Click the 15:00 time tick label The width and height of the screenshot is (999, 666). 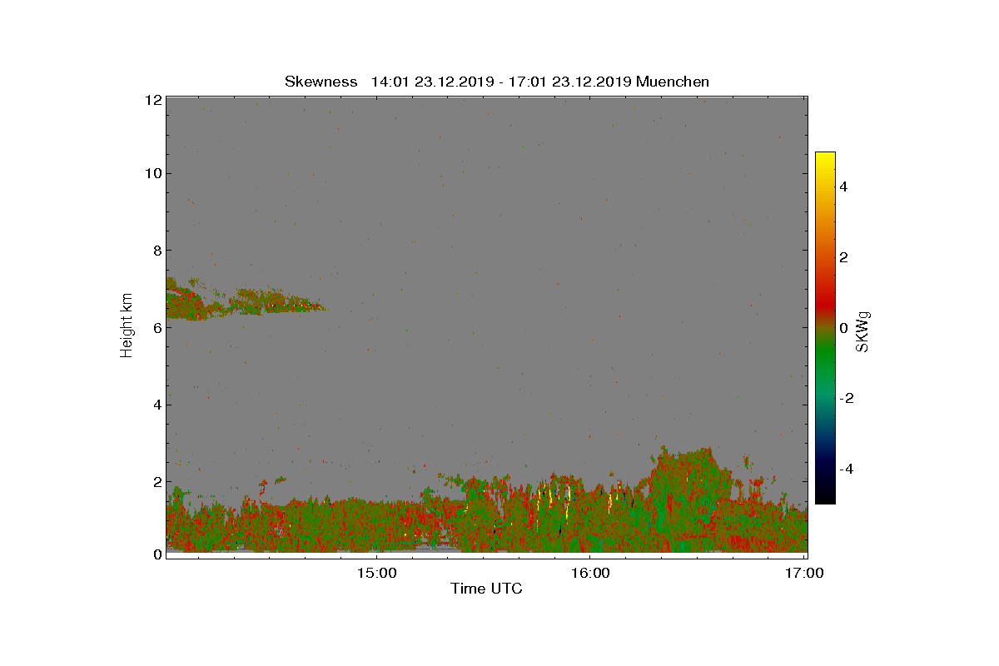tap(375, 573)
